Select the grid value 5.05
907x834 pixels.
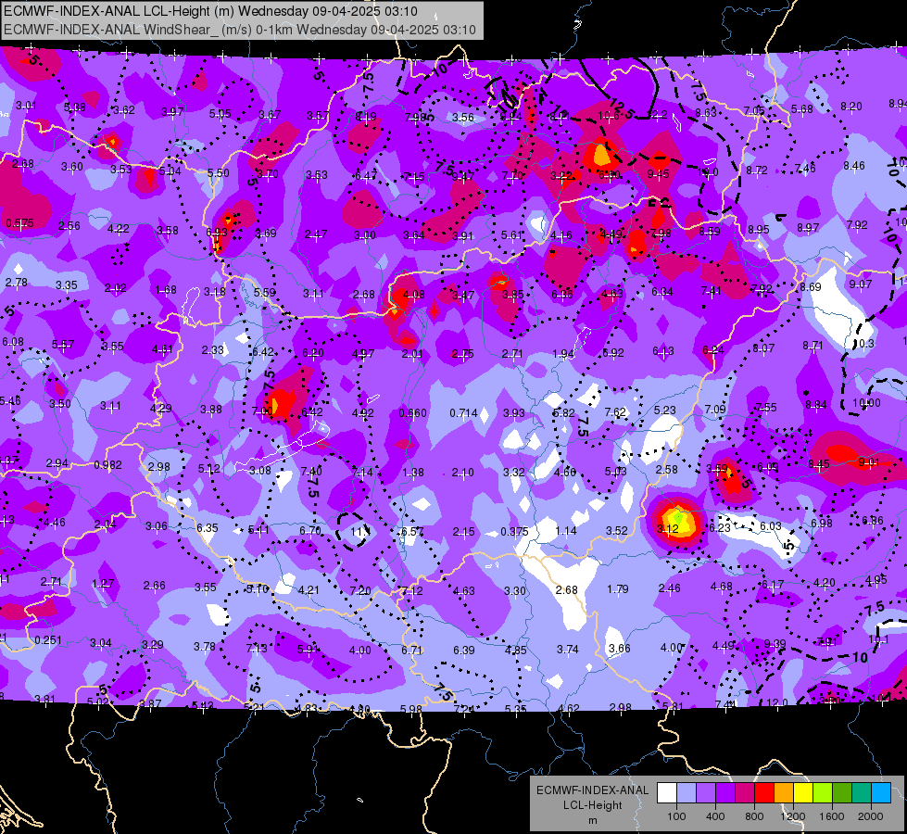click(x=220, y=114)
